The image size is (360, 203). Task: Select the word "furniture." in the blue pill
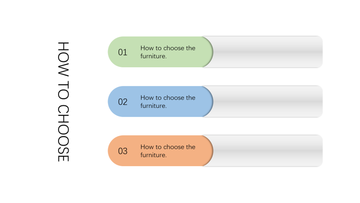(153, 106)
